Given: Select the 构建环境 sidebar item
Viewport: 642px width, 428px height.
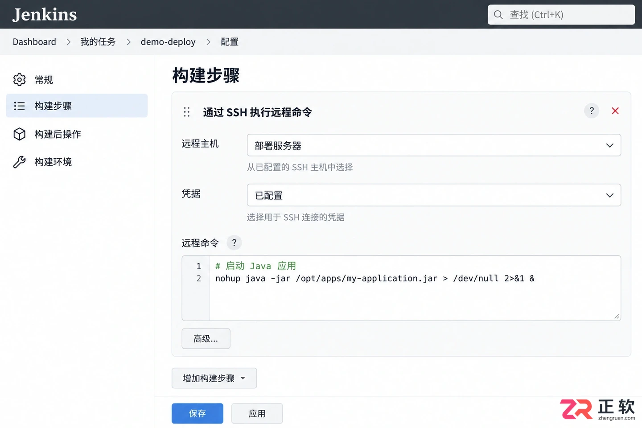Looking at the screenshot, I should [x=77, y=162].
